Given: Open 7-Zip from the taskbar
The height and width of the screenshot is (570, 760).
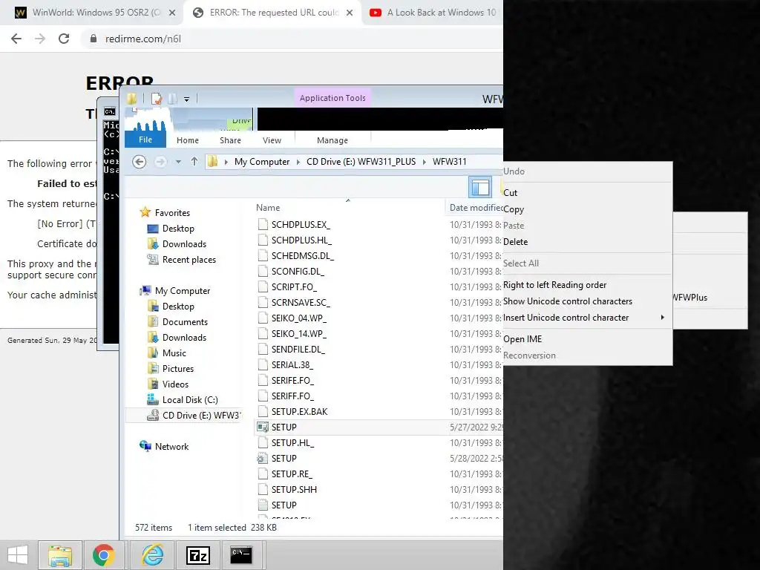Looking at the screenshot, I should point(197,555).
